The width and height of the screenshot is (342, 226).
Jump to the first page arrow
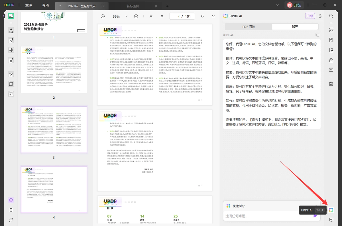click(151, 16)
